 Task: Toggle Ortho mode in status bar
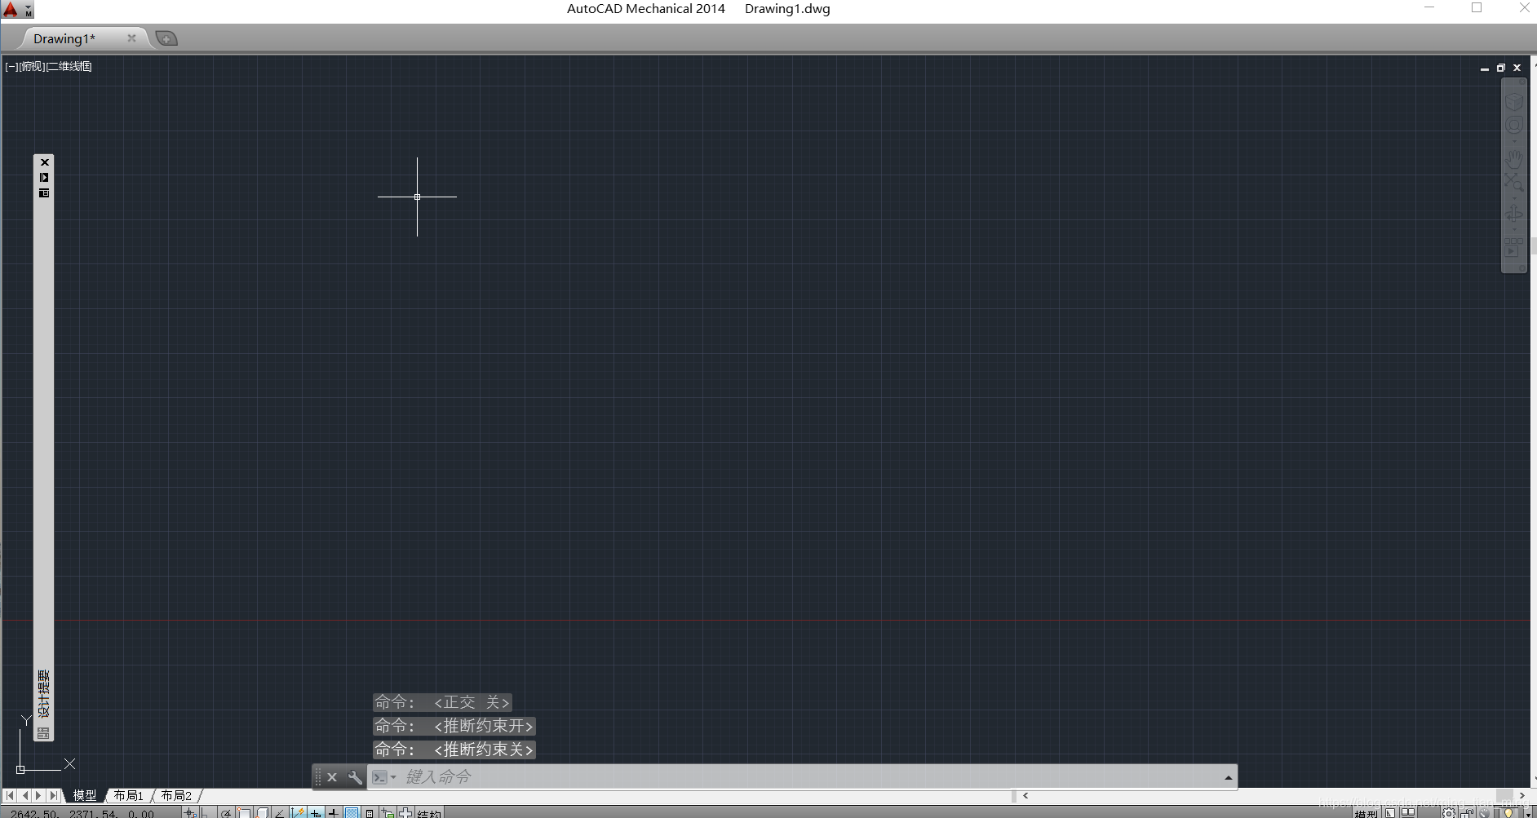click(x=207, y=812)
